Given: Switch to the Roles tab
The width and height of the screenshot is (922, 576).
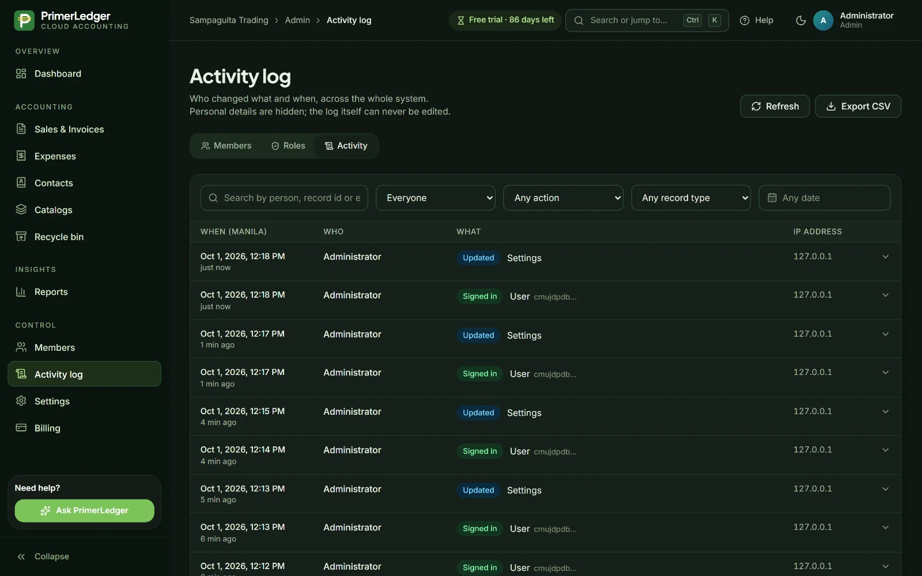Looking at the screenshot, I should click(x=288, y=146).
